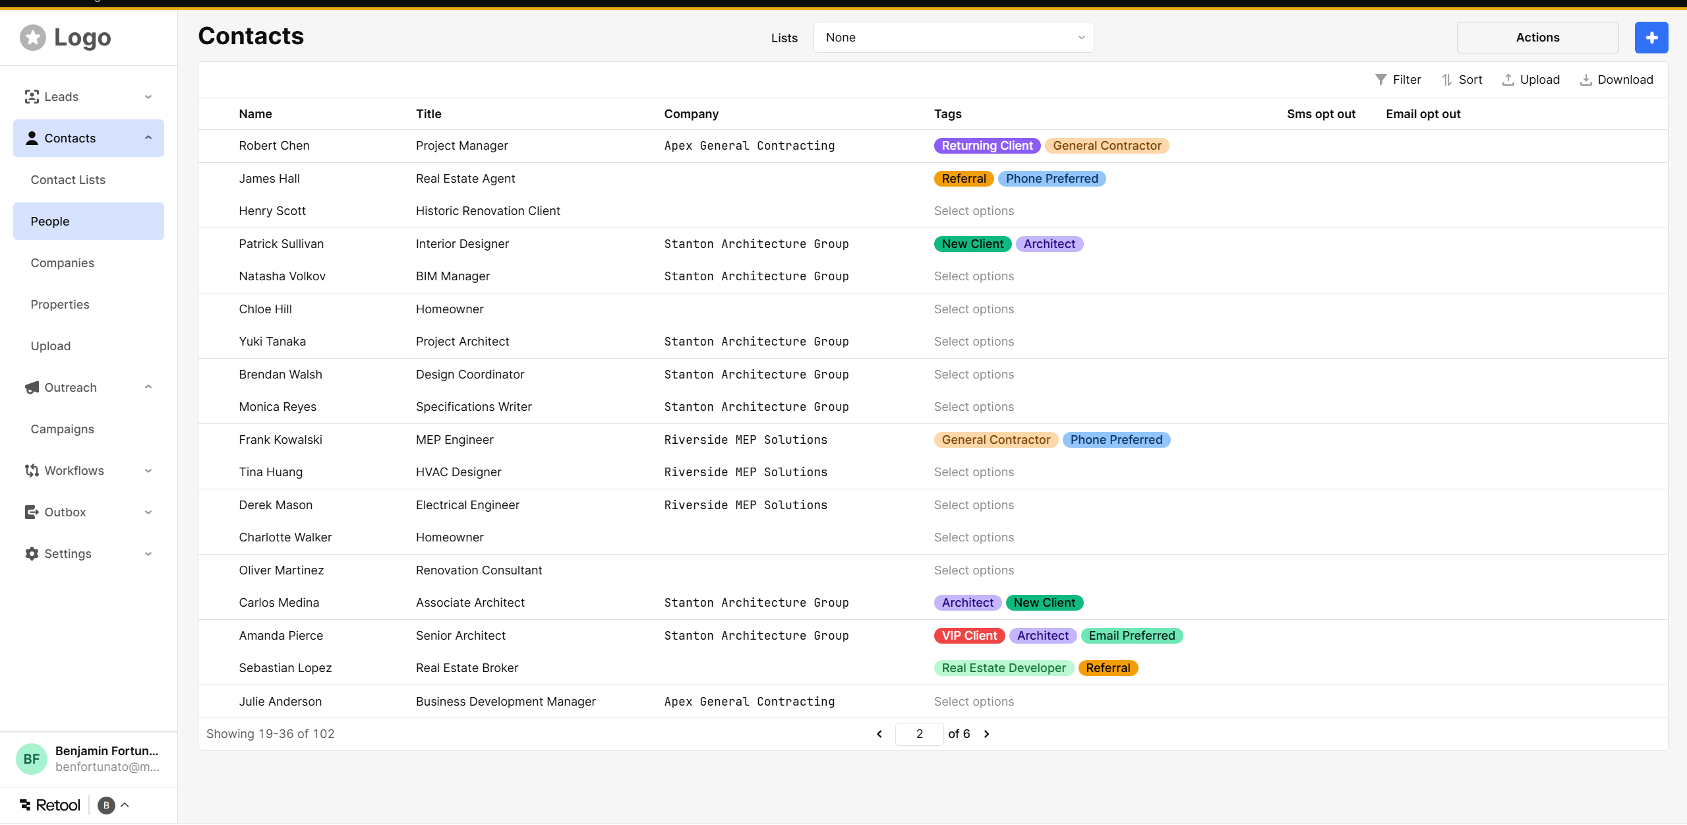This screenshot has height=825, width=1687.
Task: Click the Actions button
Action: 1537,38
